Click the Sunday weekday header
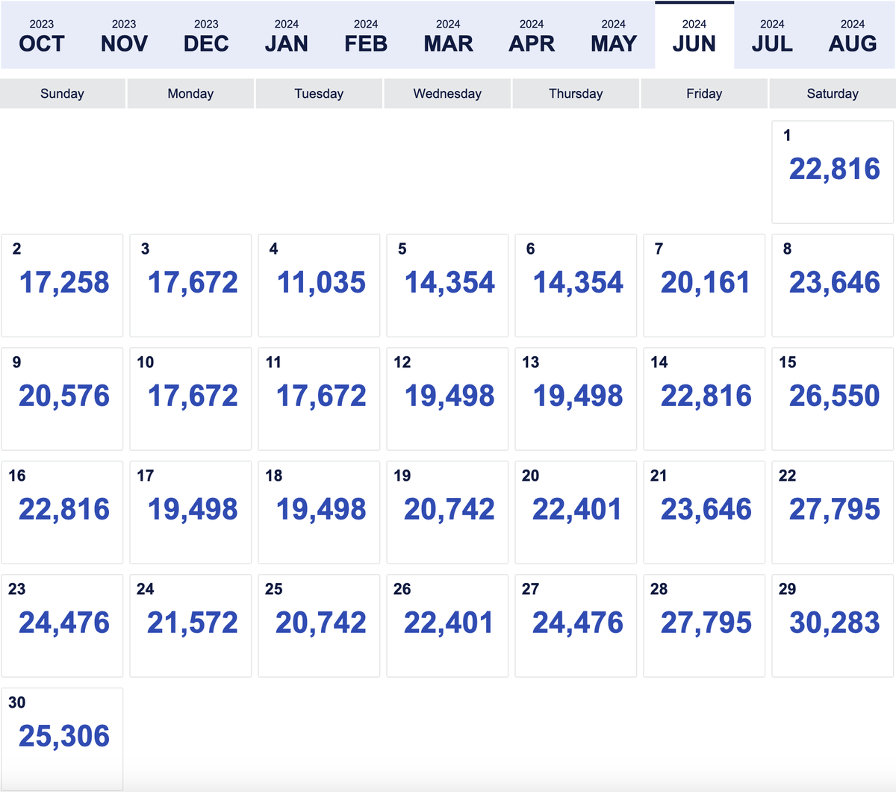 pos(62,93)
